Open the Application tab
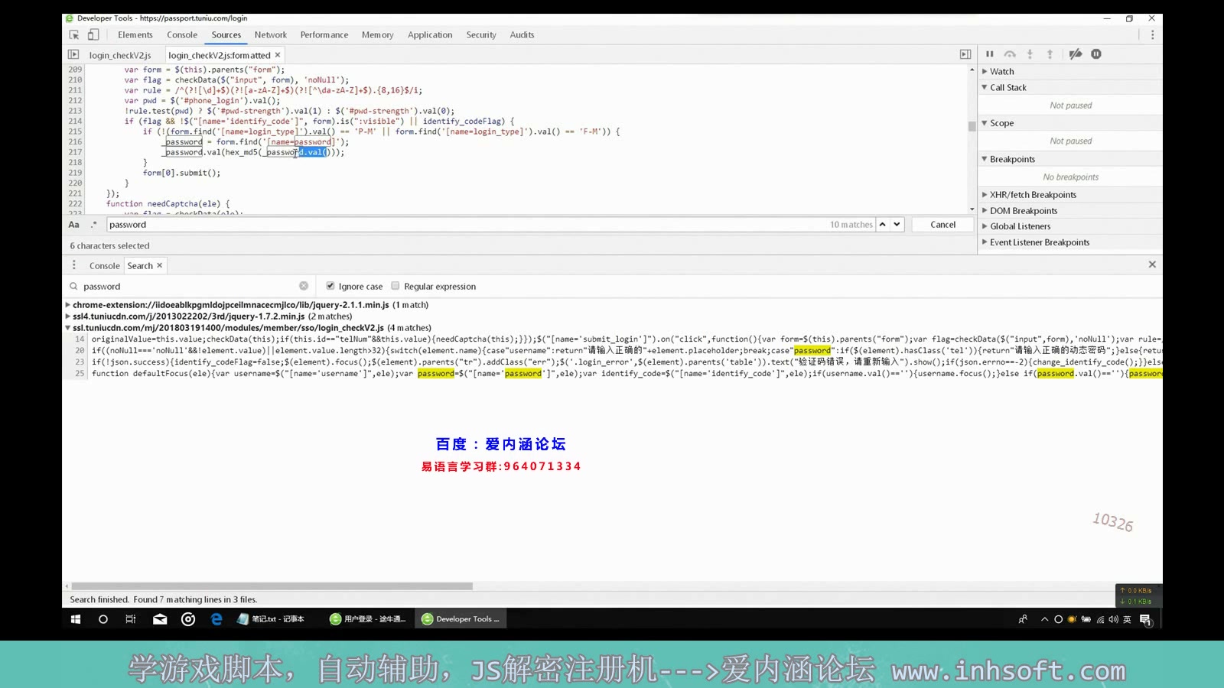1224x688 pixels. point(430,35)
